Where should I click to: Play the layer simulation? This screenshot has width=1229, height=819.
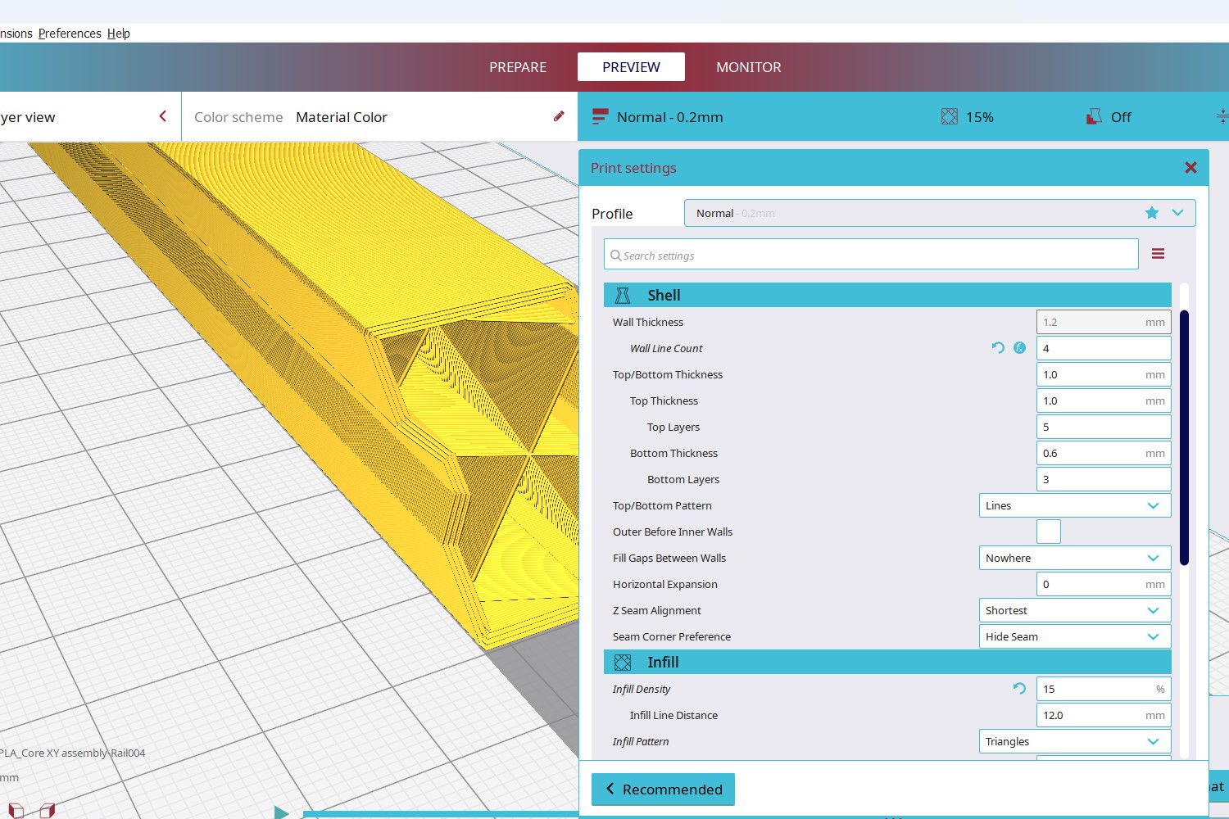(x=281, y=812)
